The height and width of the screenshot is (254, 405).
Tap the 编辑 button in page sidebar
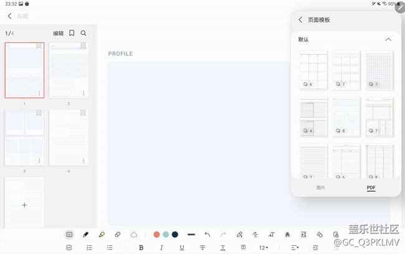[x=58, y=33]
